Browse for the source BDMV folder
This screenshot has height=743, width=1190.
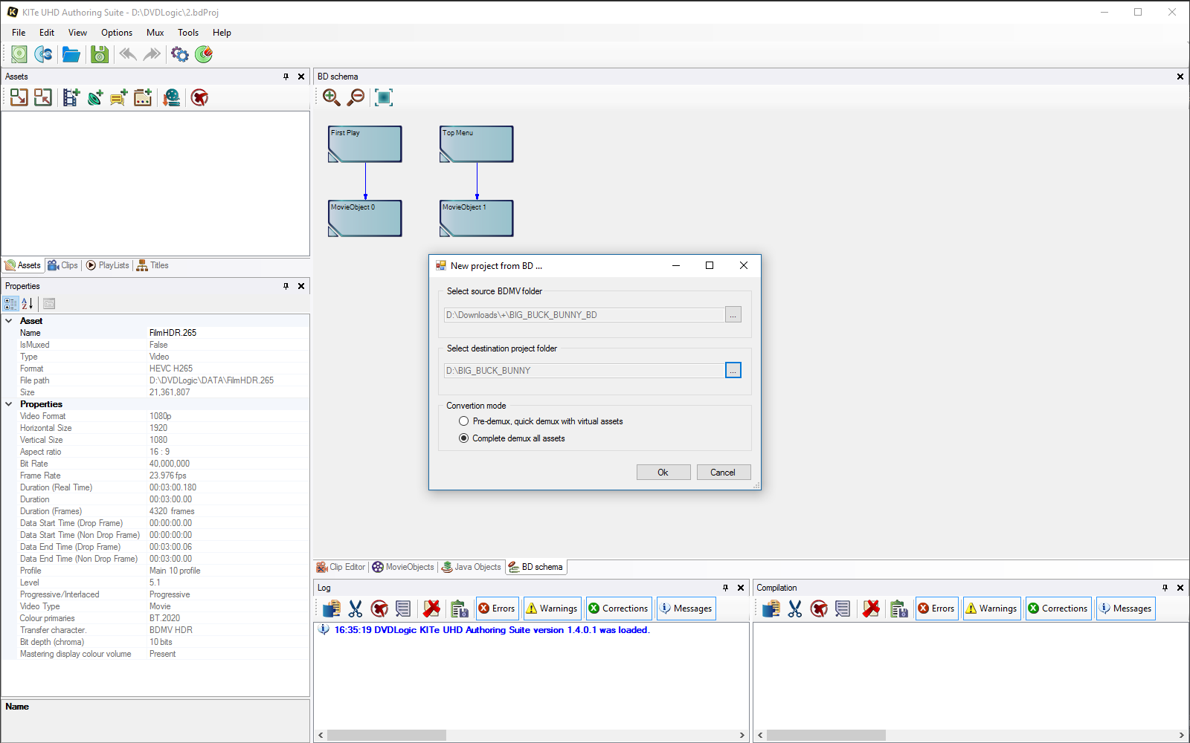tap(733, 315)
